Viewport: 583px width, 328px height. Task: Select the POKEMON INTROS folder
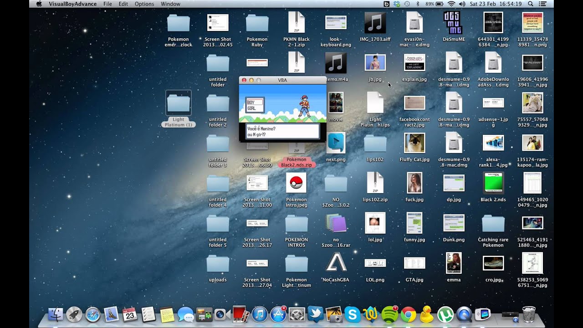click(297, 231)
